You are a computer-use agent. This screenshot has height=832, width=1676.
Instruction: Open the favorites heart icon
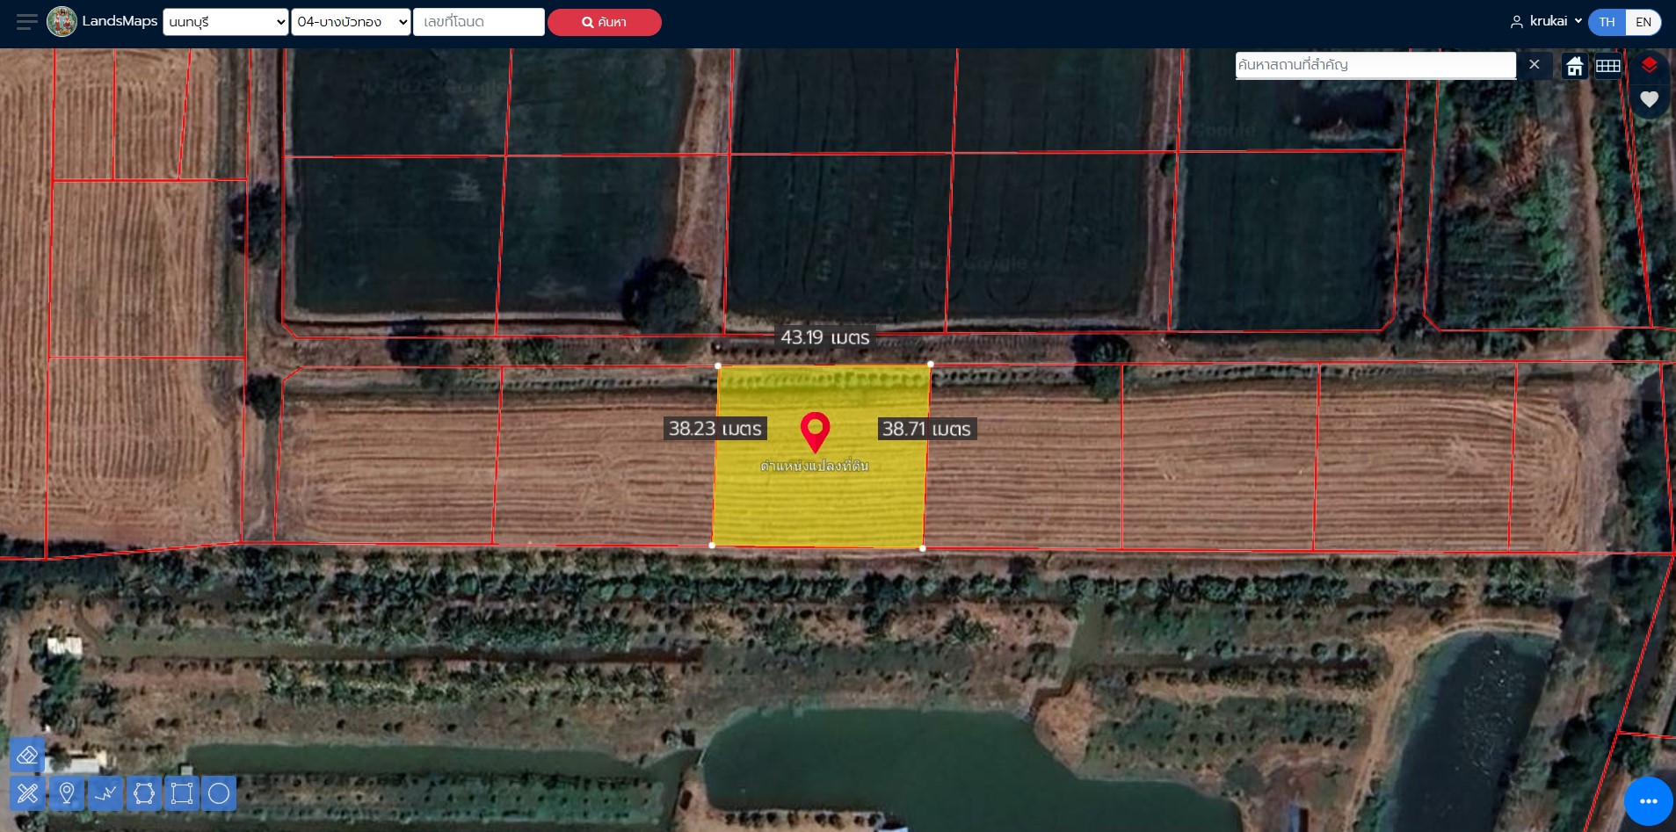click(x=1649, y=99)
